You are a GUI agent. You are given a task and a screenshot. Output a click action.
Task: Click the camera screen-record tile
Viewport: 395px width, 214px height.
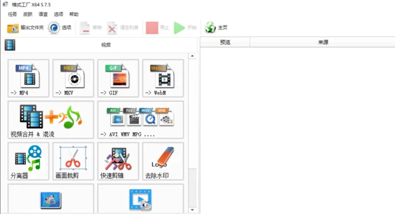[51, 199]
